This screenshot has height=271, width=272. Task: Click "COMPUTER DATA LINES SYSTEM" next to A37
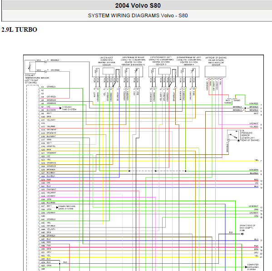[x=67, y=207]
